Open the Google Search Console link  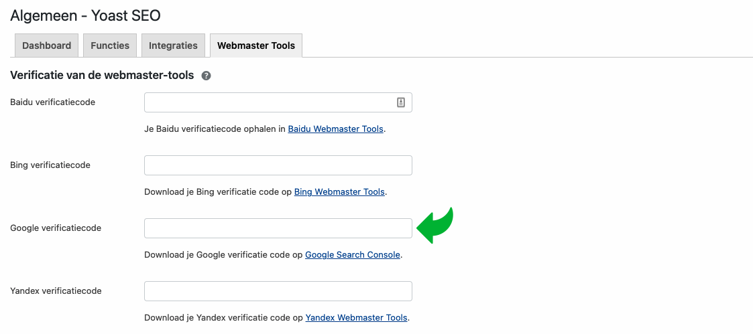(x=353, y=254)
